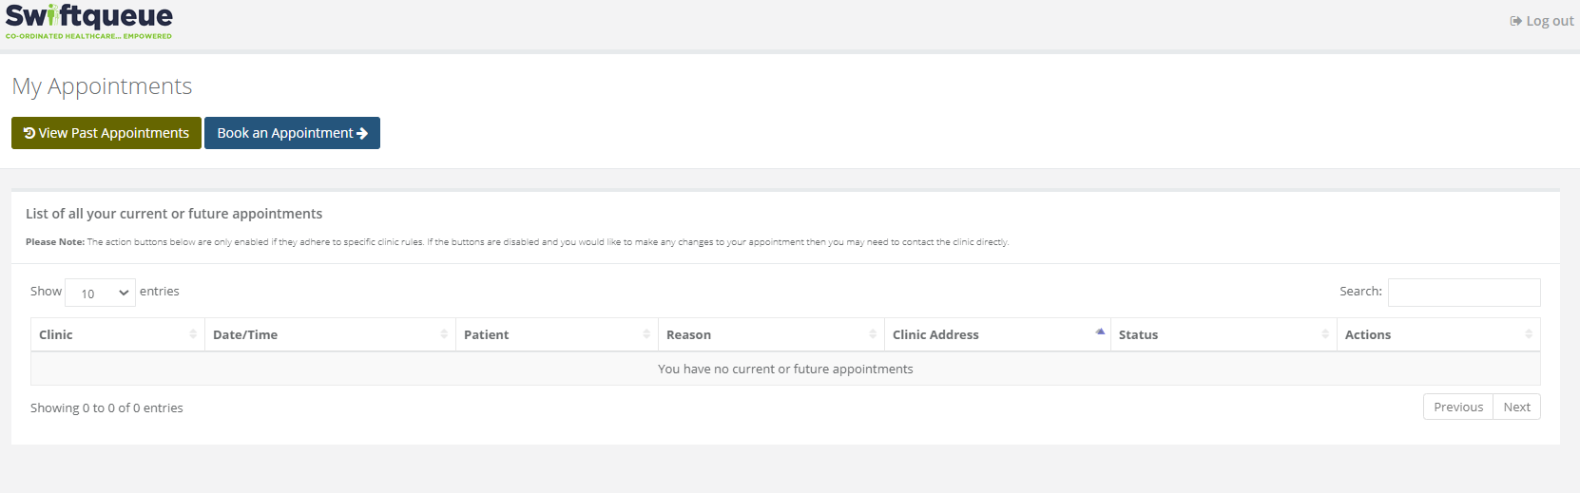Click the history icon on View Past Appointments
1580x493 pixels.
(x=29, y=133)
